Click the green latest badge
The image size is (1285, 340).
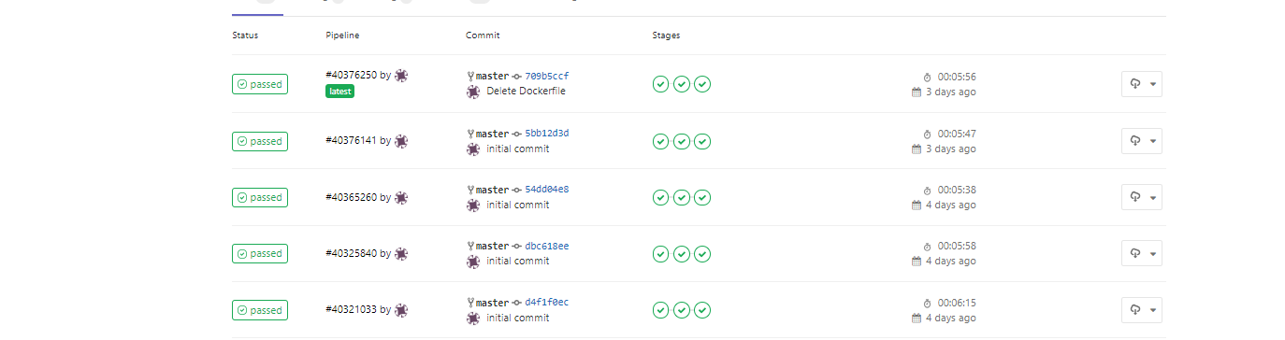tap(339, 92)
